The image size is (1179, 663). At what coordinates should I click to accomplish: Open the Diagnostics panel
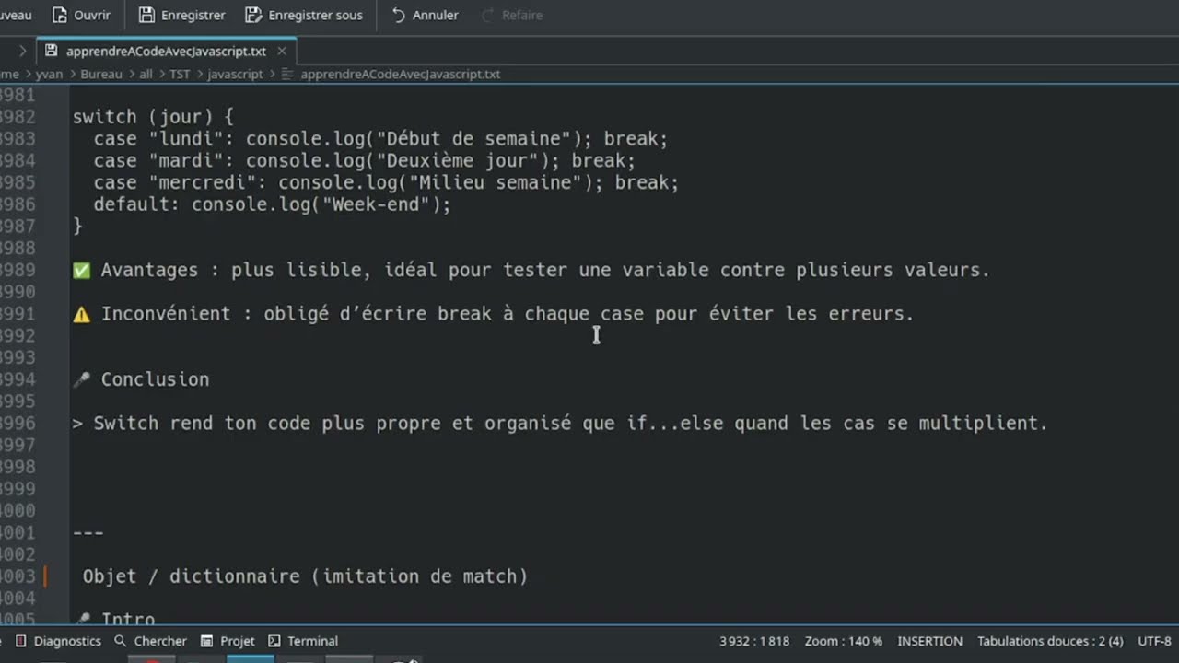[x=57, y=641]
